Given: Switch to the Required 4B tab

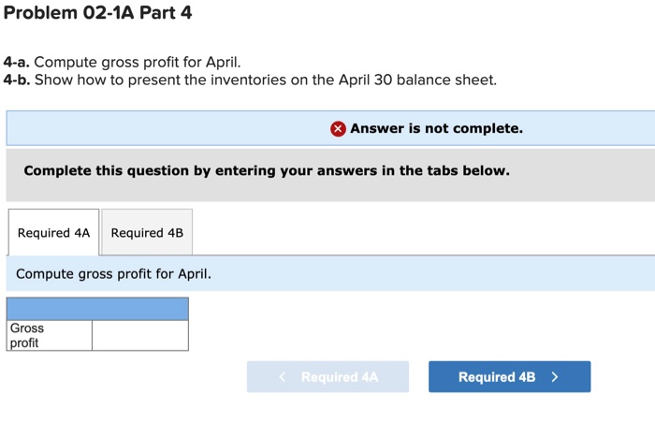Looking at the screenshot, I should pos(147,232).
